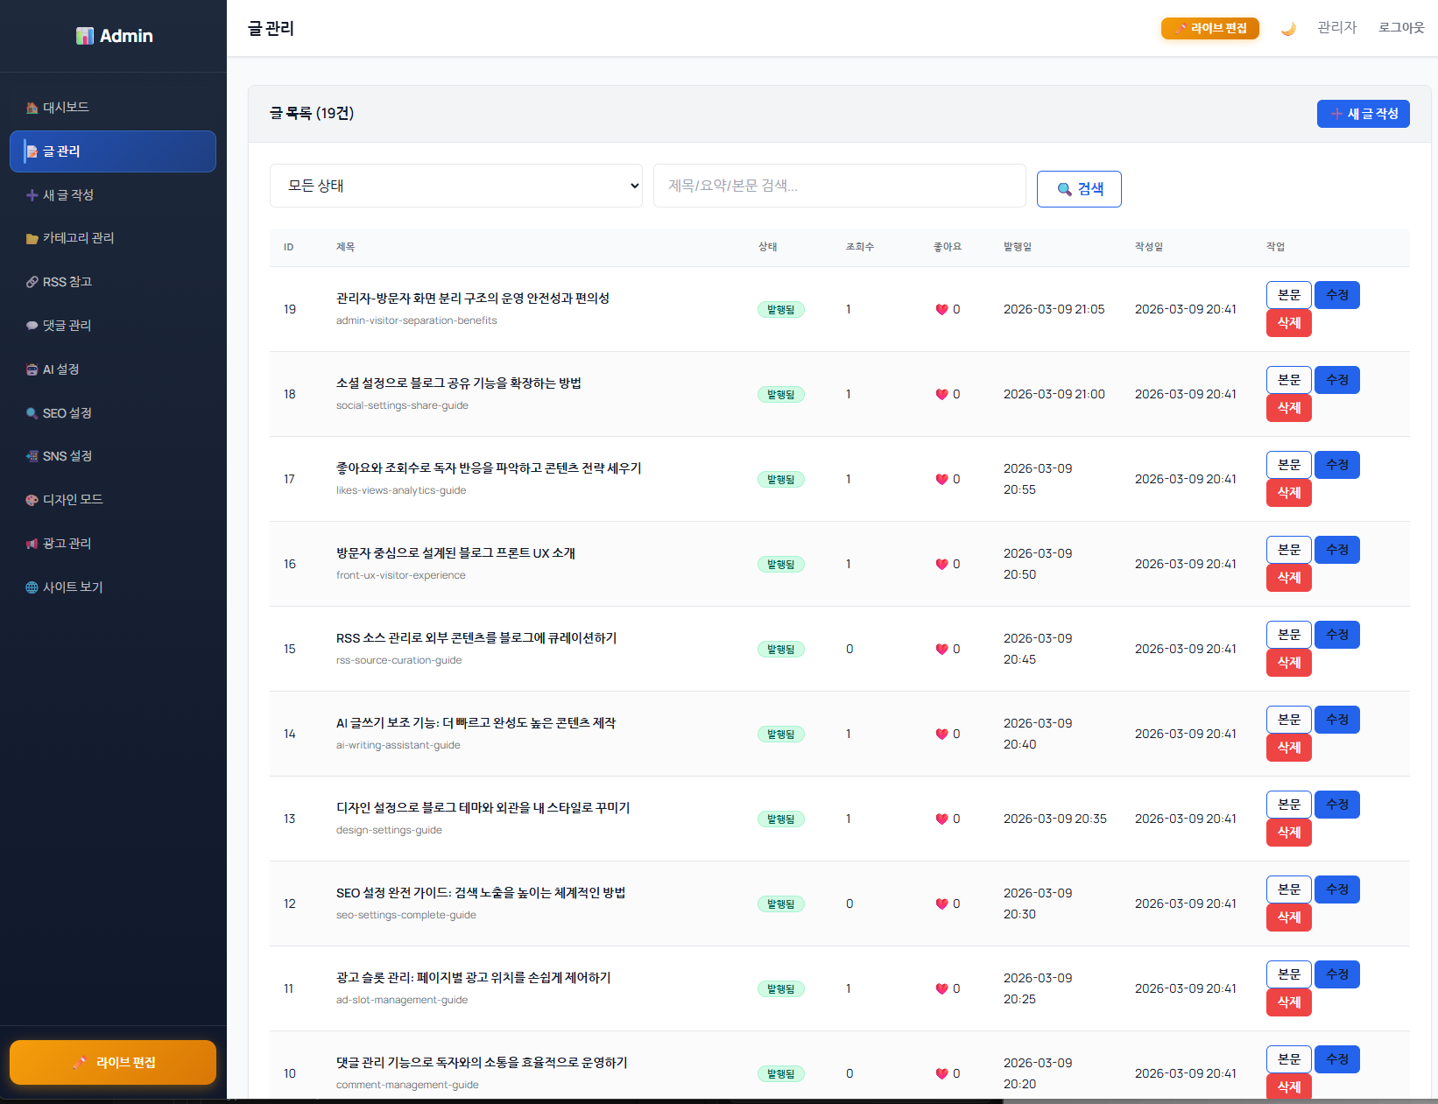Screen dimensions: 1438x1104
Task: Click the SEO 설정 magnifier icon
Action: (x=32, y=413)
